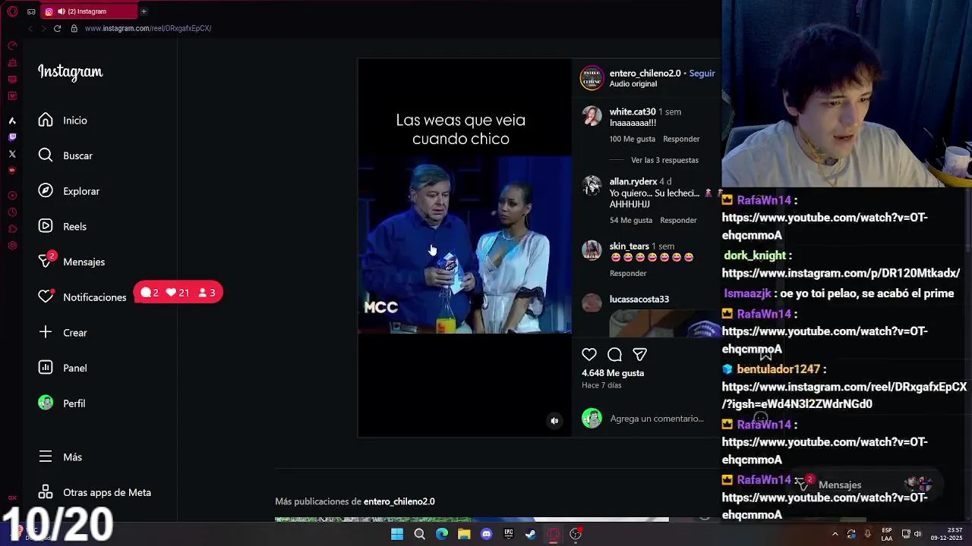Click the Instagram logo
Viewport: 972px width, 546px height.
pyautogui.click(x=70, y=72)
